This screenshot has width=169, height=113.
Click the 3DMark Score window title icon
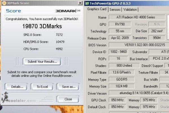click(4, 3)
